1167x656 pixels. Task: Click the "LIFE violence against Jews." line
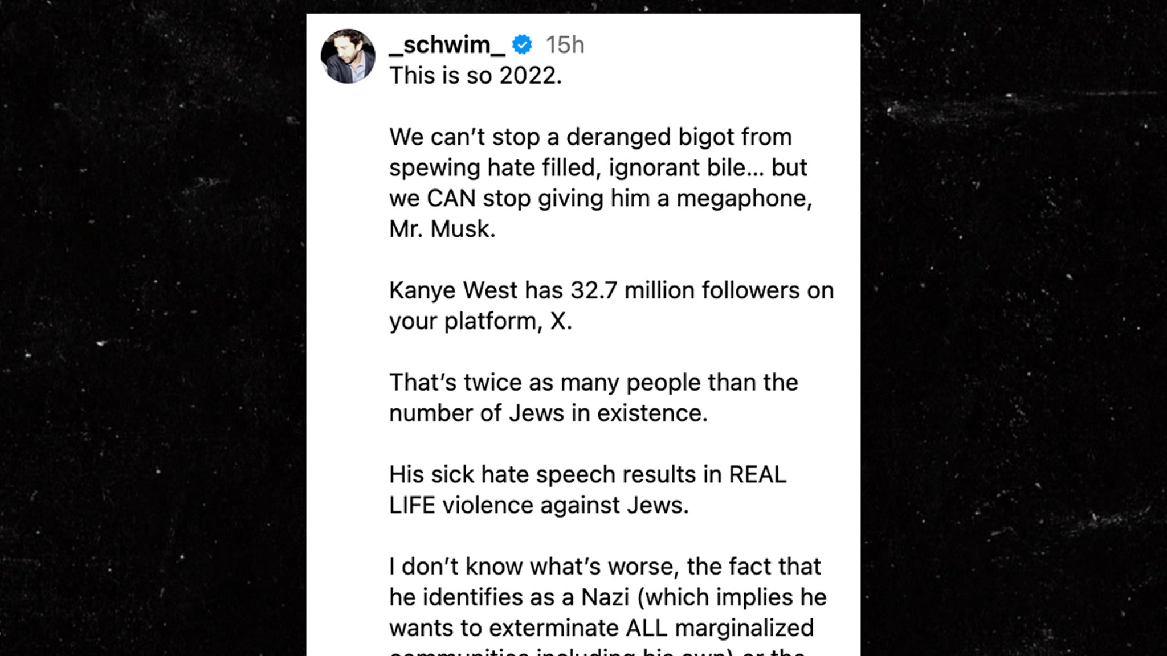pos(538,505)
